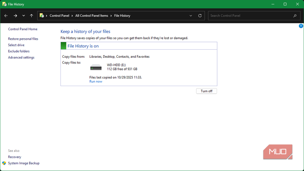Open the Recovery link

[x=14, y=157]
